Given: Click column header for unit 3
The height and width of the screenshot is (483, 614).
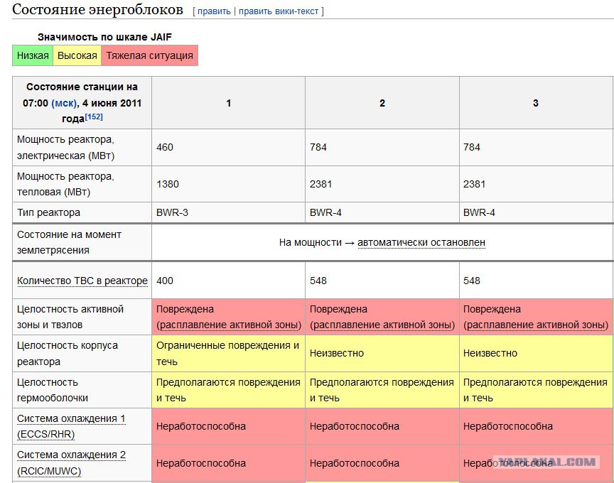Looking at the screenshot, I should point(536,103).
